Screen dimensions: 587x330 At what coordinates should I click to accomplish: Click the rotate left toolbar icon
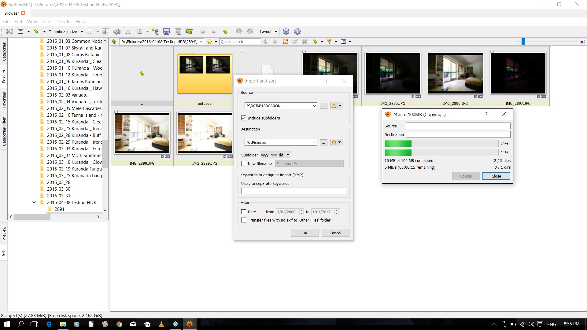coord(238,31)
